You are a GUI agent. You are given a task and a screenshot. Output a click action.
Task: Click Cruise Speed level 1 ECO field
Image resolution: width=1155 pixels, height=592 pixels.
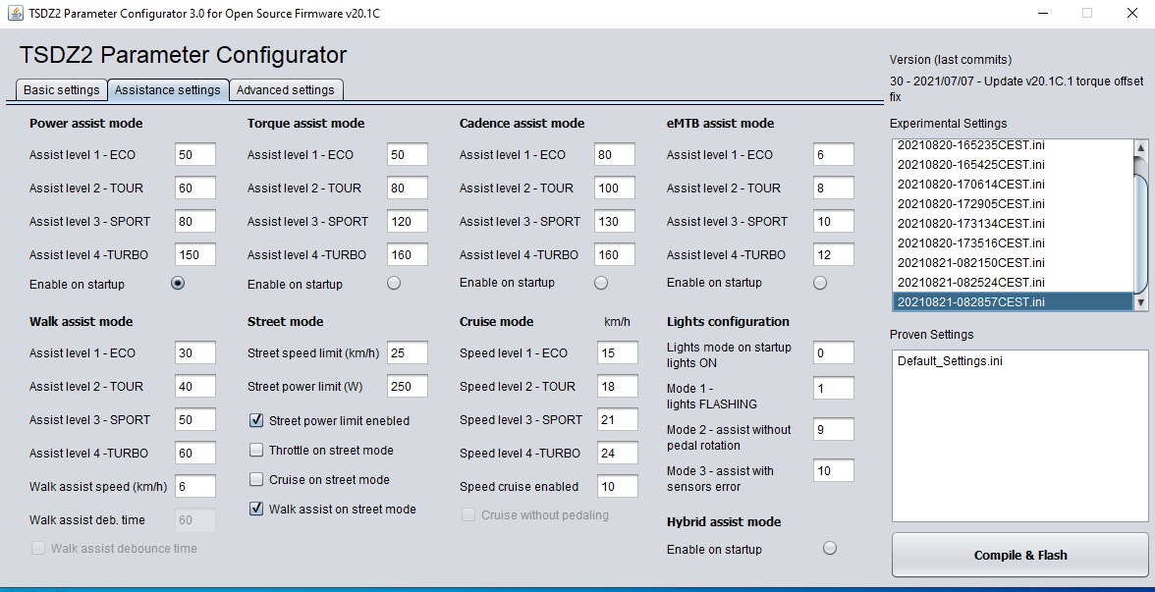coord(617,352)
